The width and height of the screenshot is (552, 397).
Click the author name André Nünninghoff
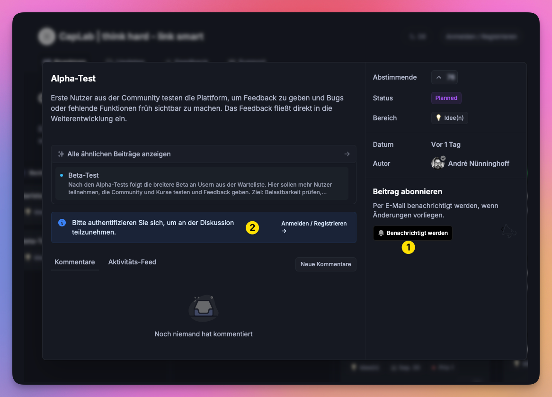point(479,163)
